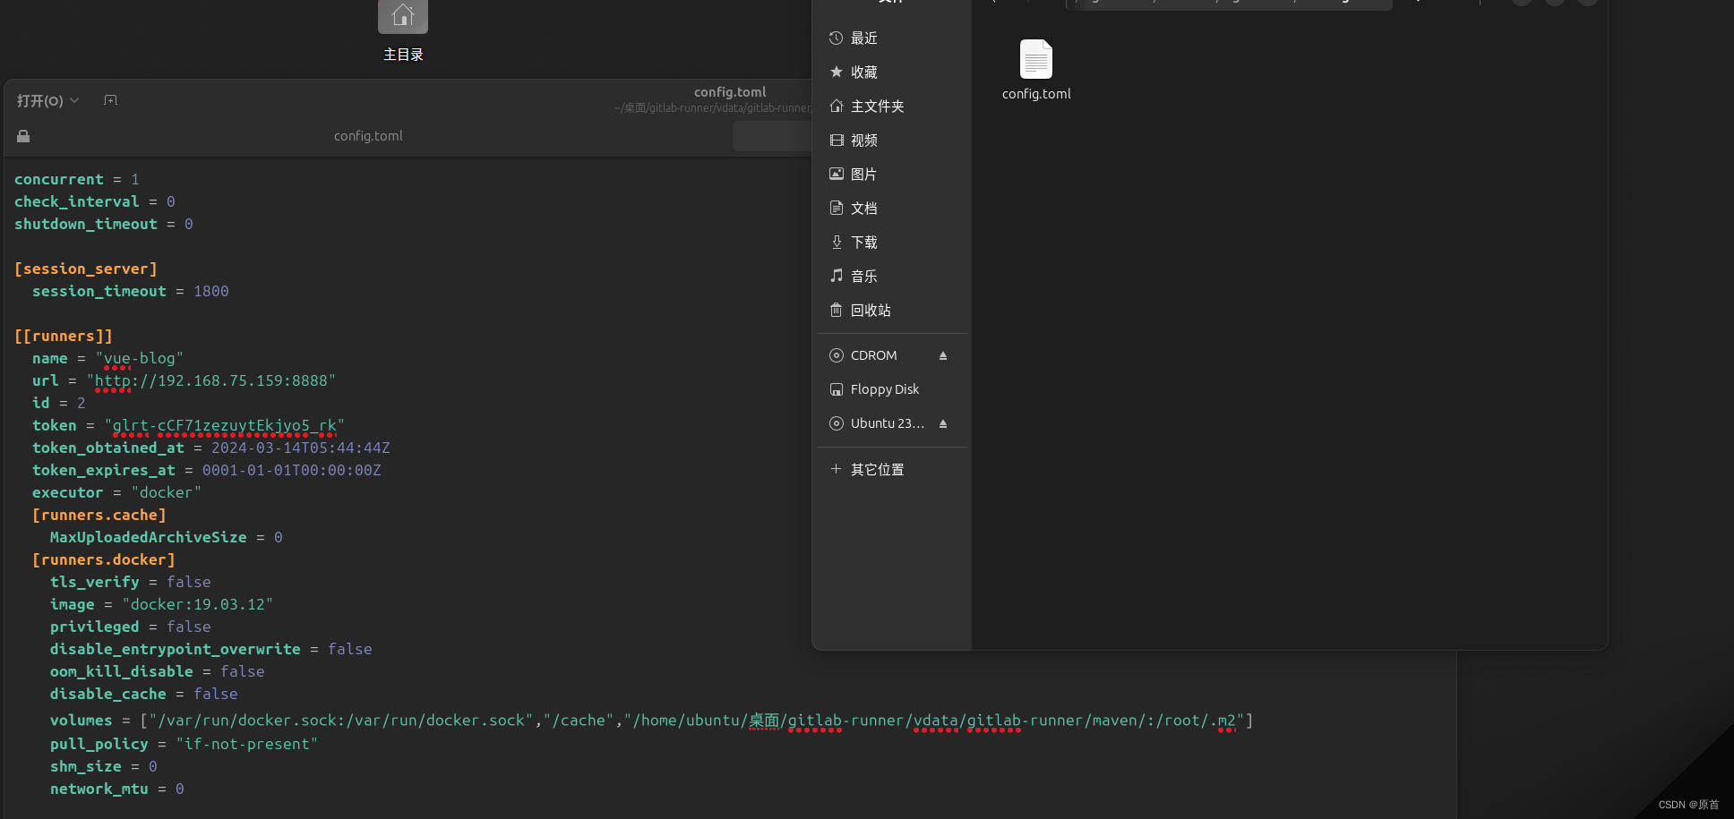Click the [runners.cache] header line
This screenshot has width=1734, height=819.
point(99,515)
